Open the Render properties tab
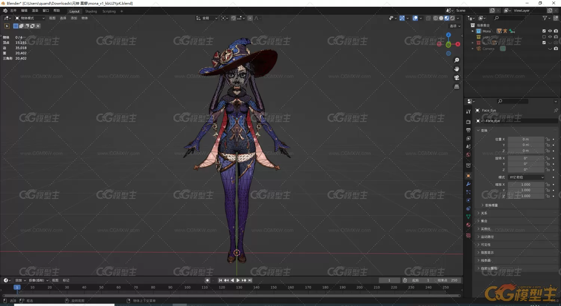Viewport: 561px width, 306px height. tap(468, 122)
